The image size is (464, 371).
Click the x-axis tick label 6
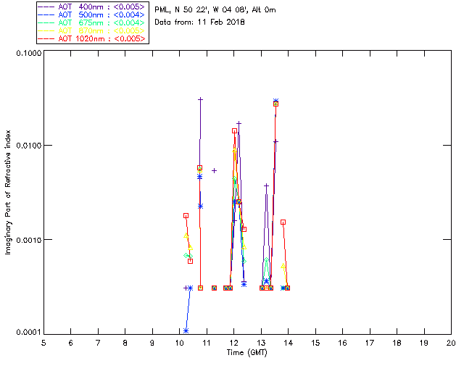[x=71, y=343]
